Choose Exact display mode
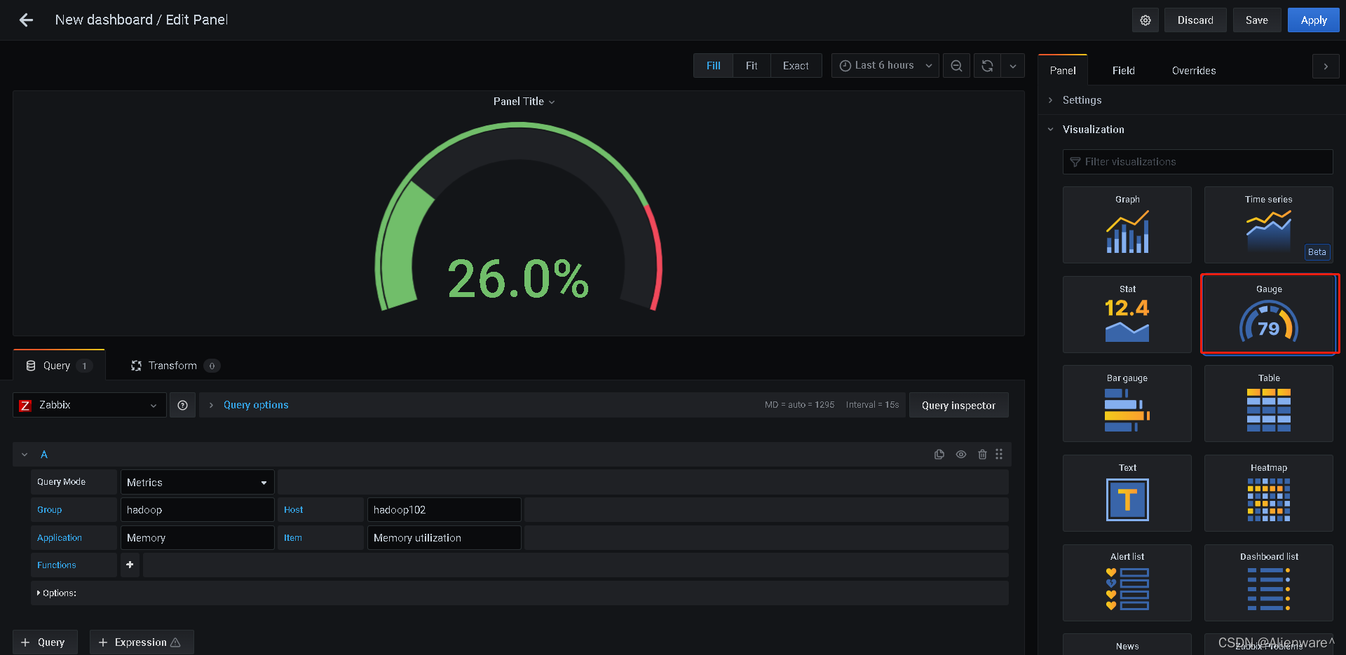 point(796,66)
